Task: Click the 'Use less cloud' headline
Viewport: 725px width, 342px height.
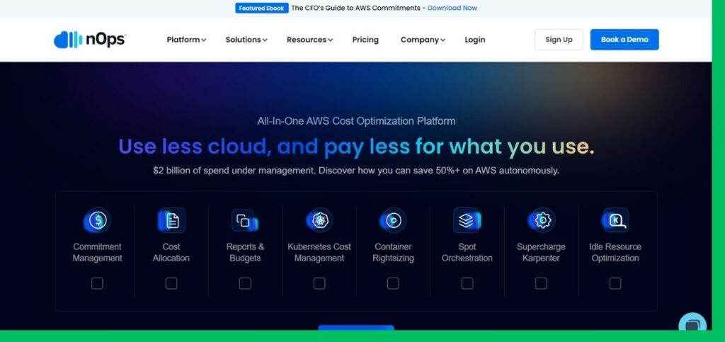Action: click(x=356, y=147)
